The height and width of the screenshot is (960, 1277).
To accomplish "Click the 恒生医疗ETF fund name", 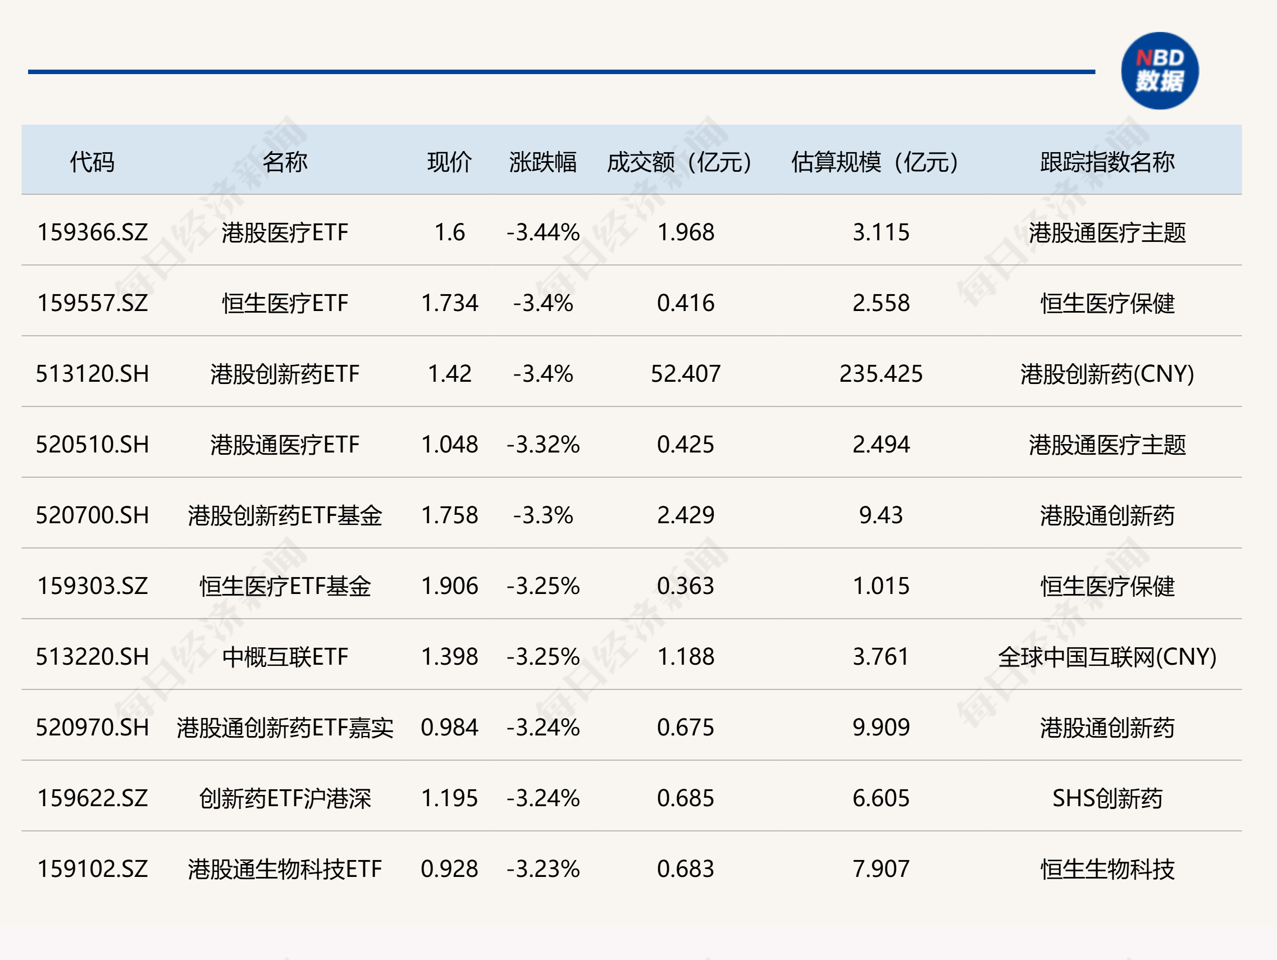I will 285,303.
